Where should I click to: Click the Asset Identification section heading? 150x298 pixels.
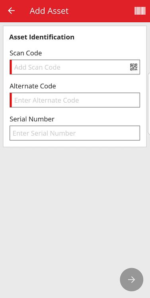coord(42,37)
